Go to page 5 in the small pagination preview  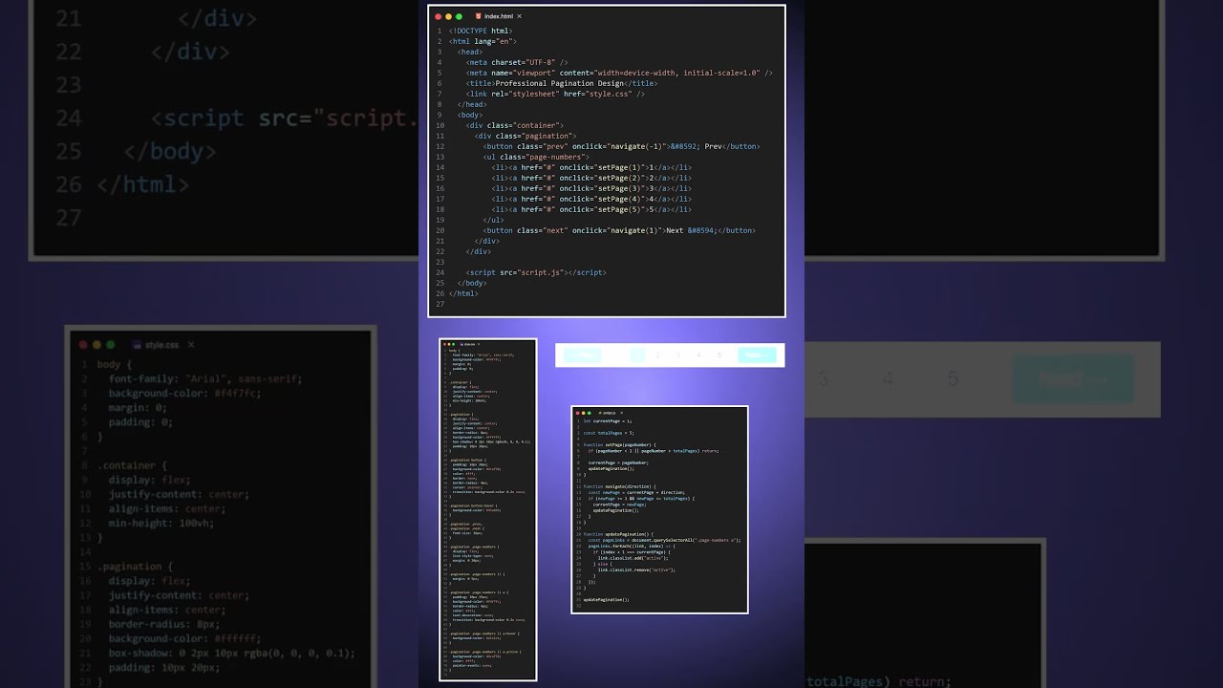[719, 355]
